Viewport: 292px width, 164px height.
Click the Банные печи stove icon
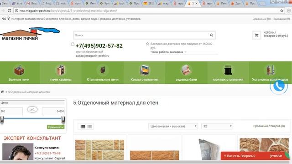pos(19,70)
